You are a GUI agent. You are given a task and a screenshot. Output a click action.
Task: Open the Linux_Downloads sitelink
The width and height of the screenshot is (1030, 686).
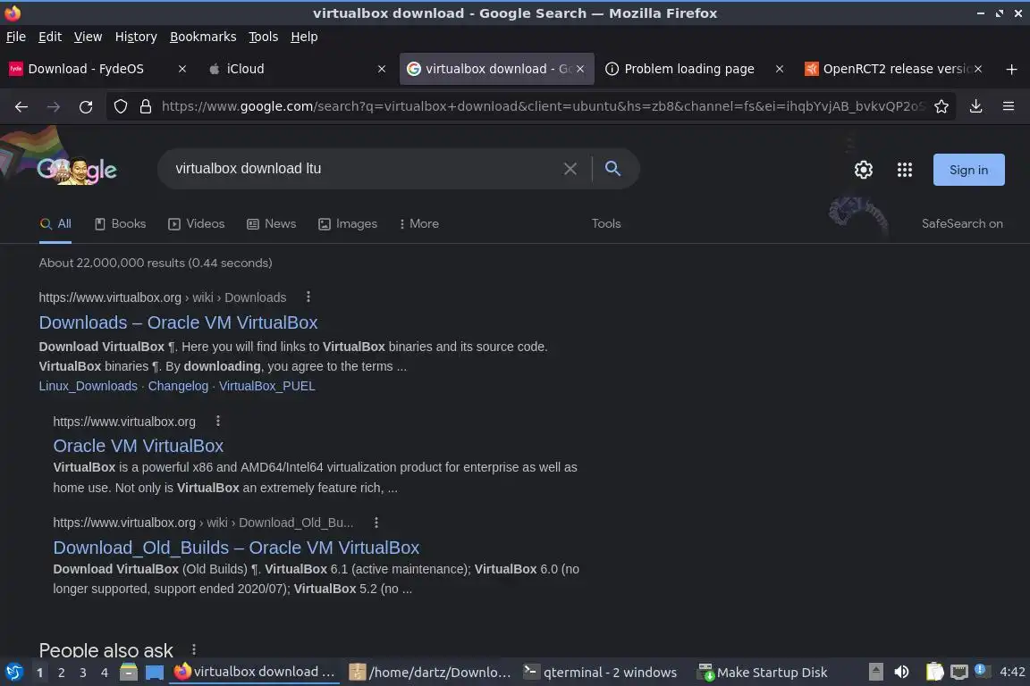click(88, 386)
